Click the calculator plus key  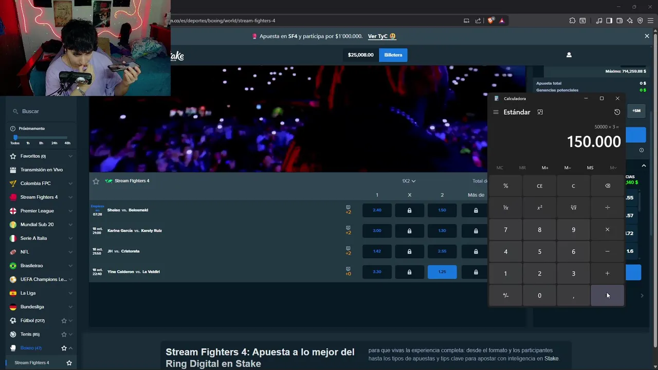click(x=607, y=273)
